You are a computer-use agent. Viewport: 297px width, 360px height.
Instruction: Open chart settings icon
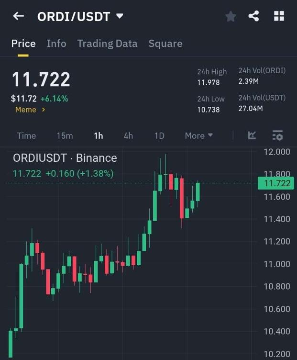point(277,135)
